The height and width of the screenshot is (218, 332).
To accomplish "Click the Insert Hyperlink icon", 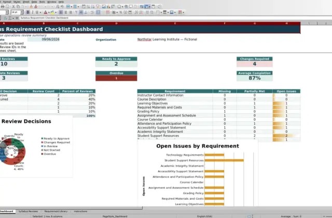I will 126,7.
